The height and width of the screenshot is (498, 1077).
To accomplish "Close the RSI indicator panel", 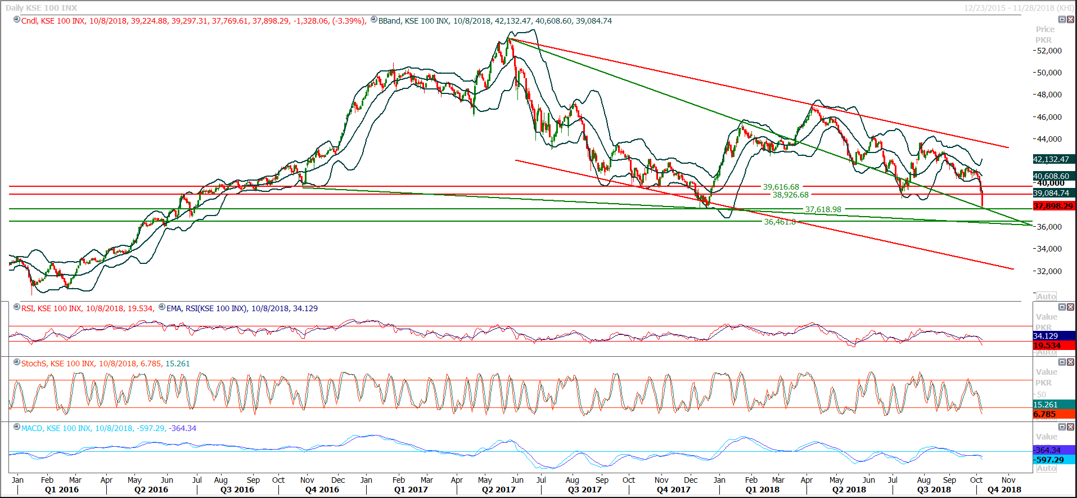I will point(1070,307).
